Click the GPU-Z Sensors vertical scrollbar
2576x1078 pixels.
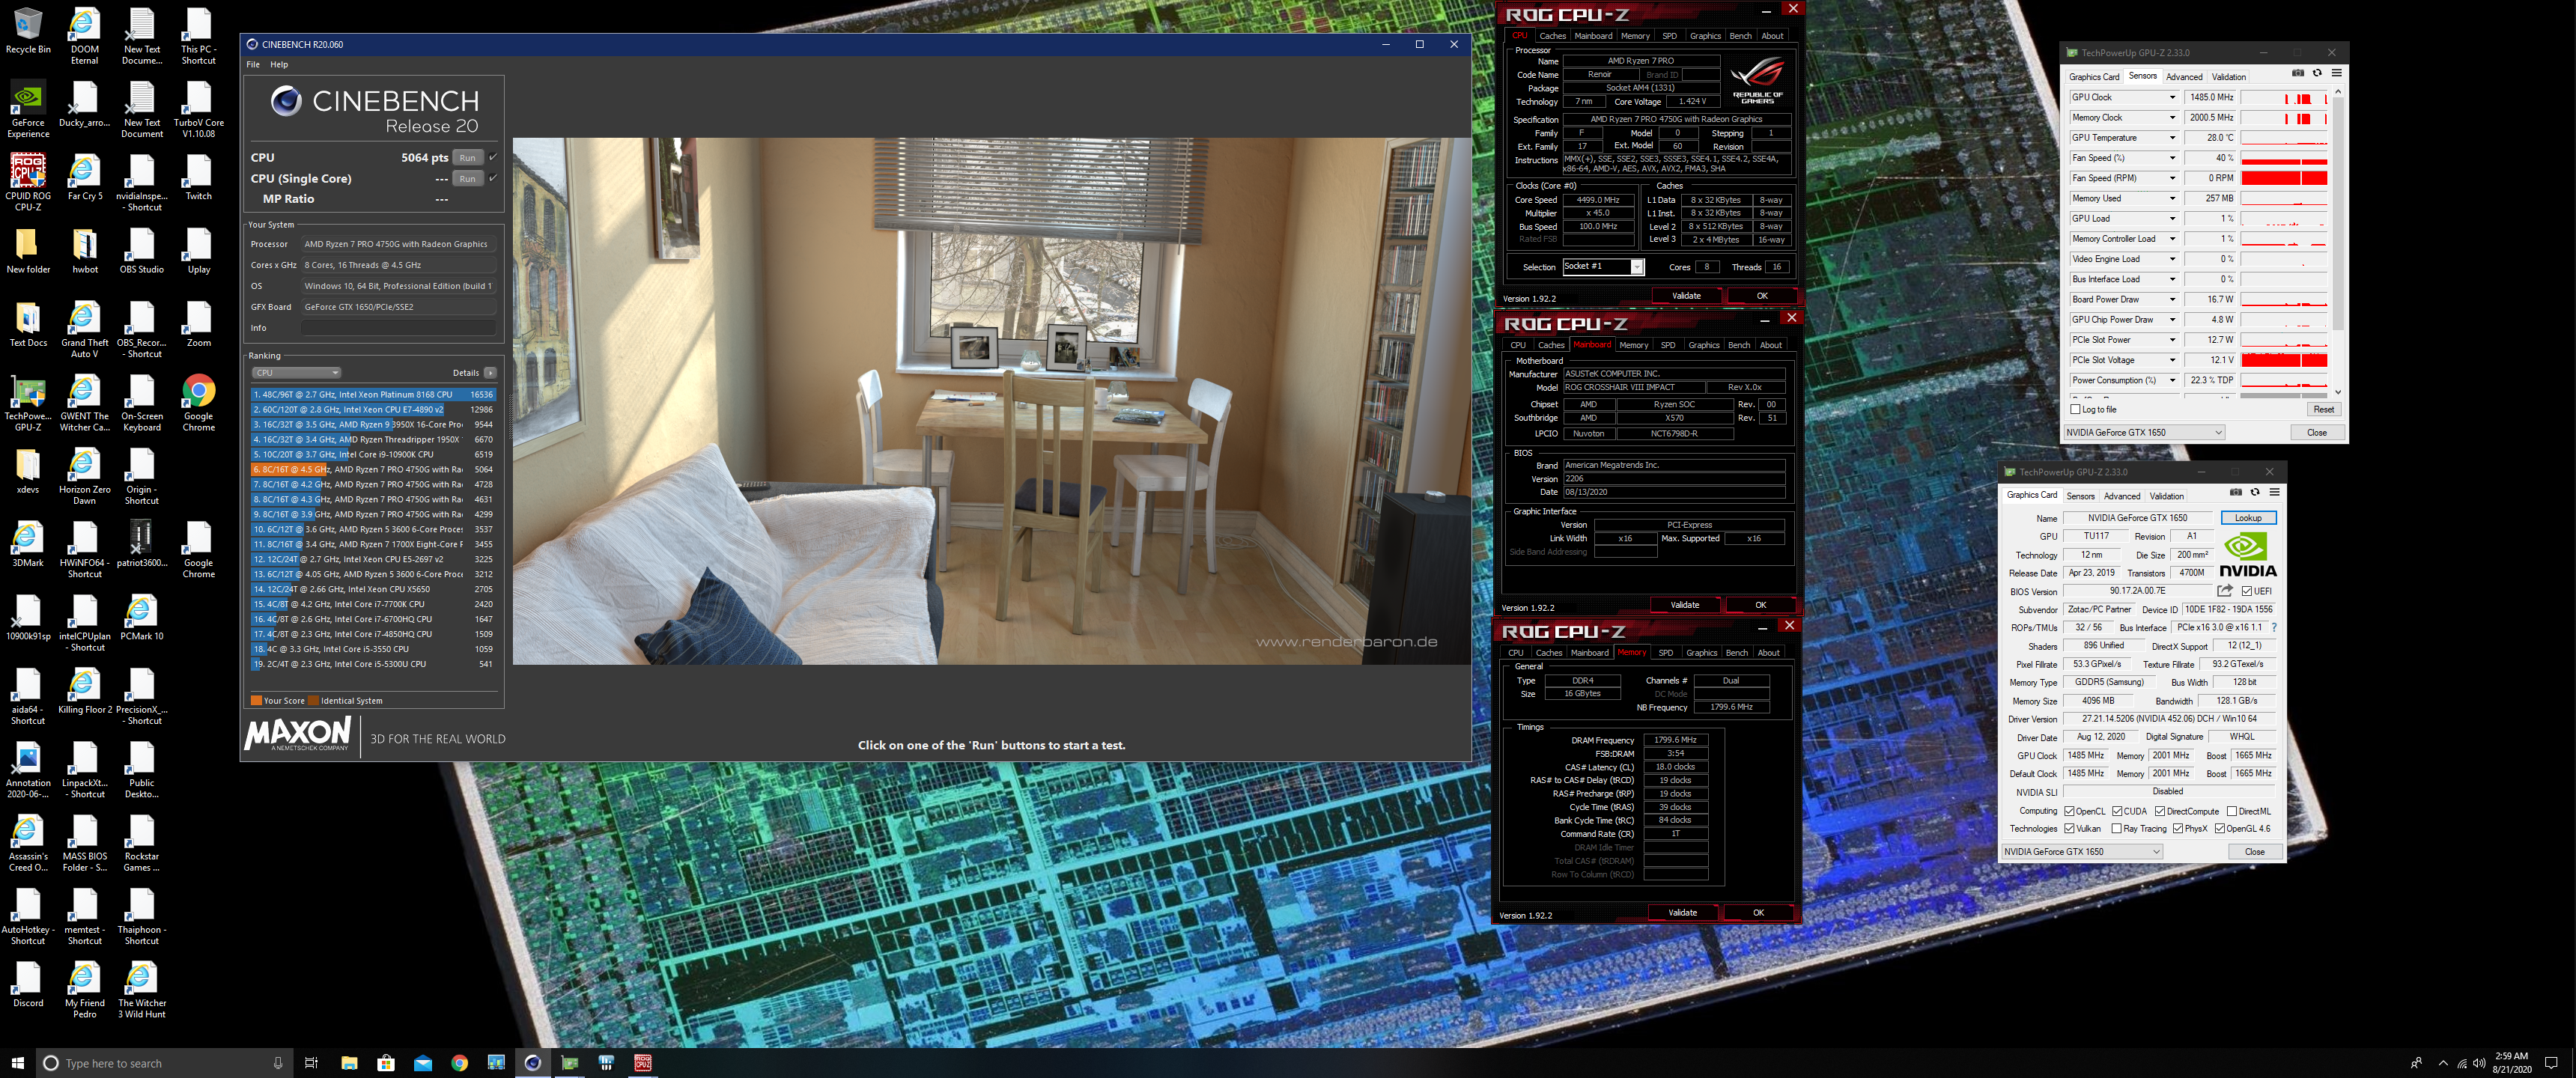[2338, 213]
